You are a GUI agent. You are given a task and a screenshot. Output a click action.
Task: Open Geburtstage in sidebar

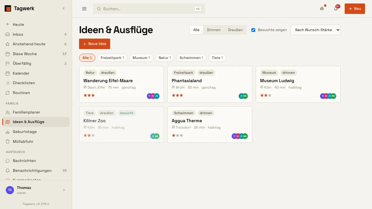point(36,132)
